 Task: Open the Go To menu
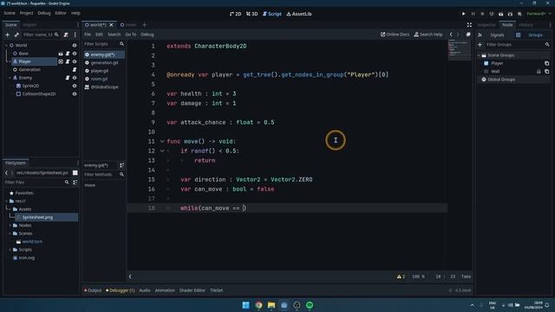[131, 35]
